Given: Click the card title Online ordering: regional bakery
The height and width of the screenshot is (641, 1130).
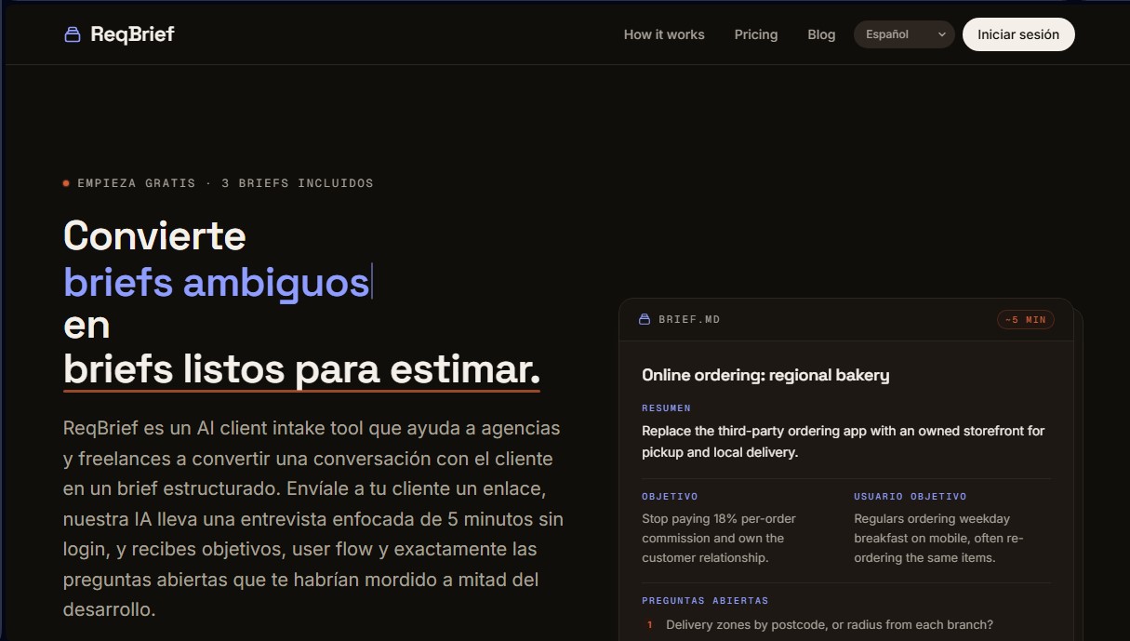Looking at the screenshot, I should [x=765, y=375].
